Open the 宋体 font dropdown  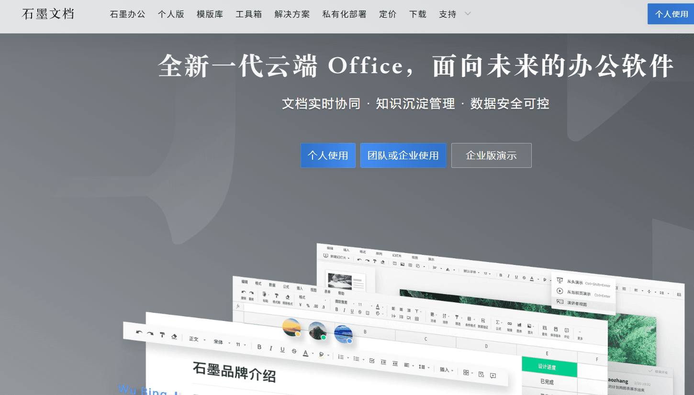pos(221,342)
